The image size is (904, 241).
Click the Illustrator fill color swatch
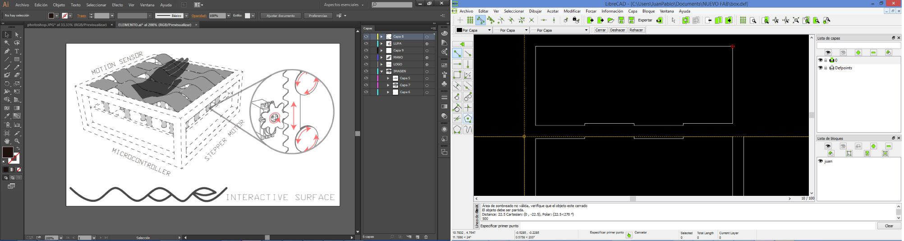pyautogui.click(x=8, y=152)
